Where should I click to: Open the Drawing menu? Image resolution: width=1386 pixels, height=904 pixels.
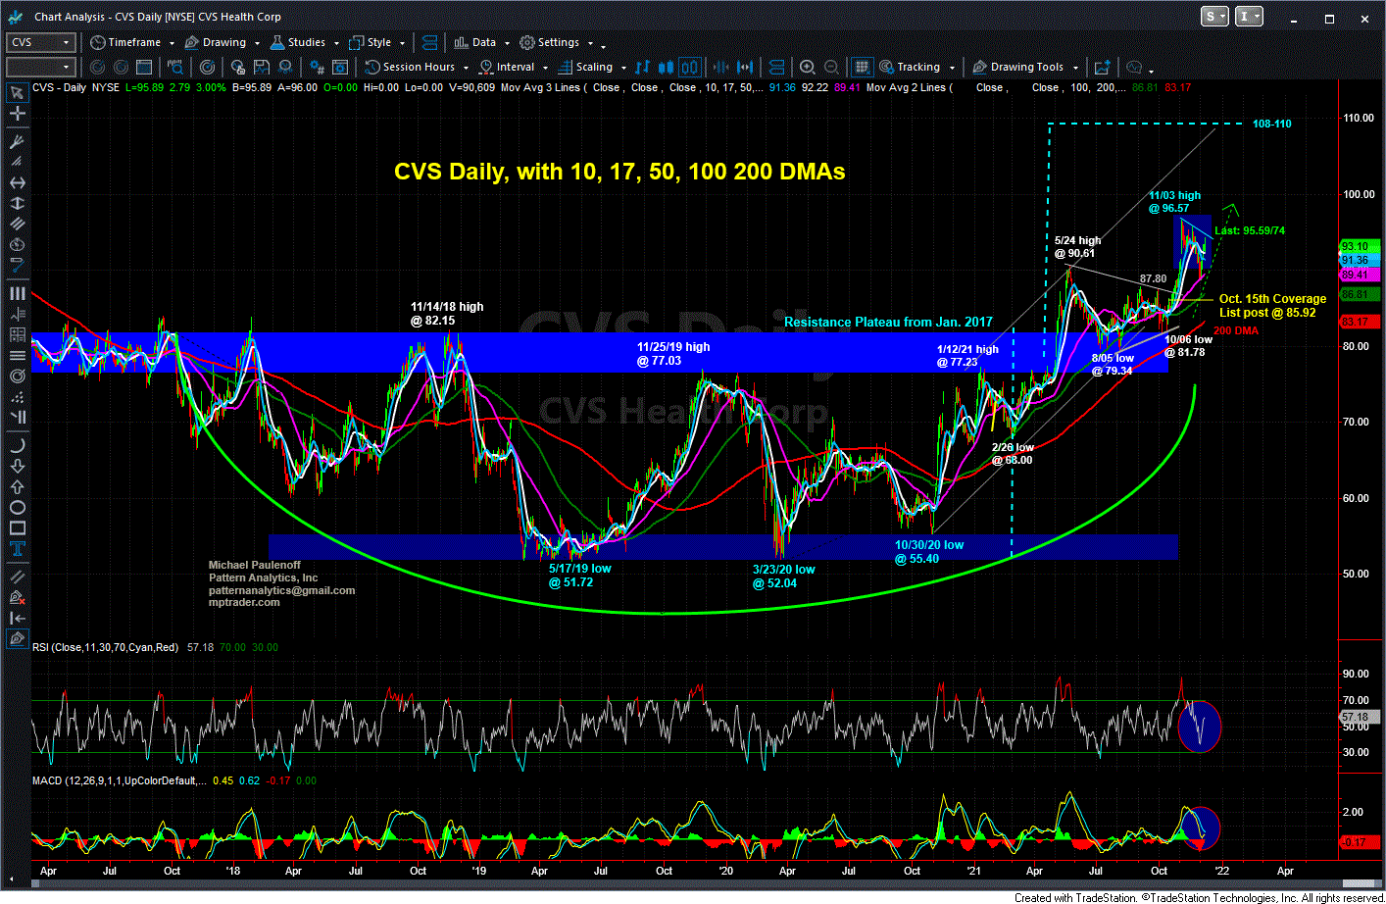(215, 42)
